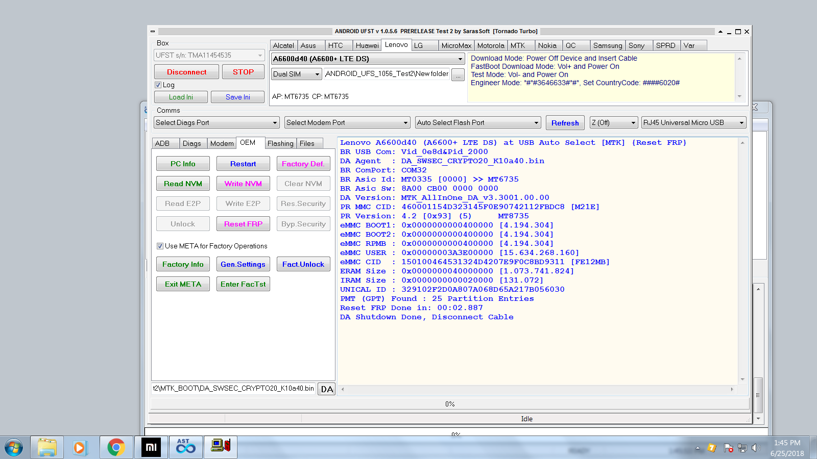Launch the media player taskbar icon

click(x=80, y=448)
